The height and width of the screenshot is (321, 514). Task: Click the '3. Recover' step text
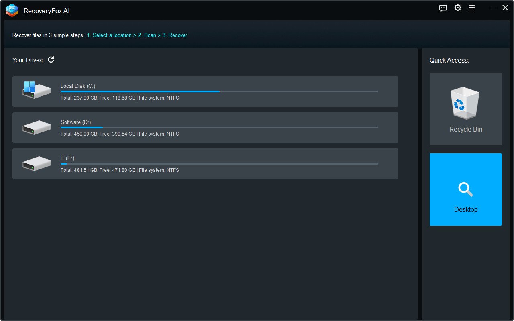pos(175,35)
